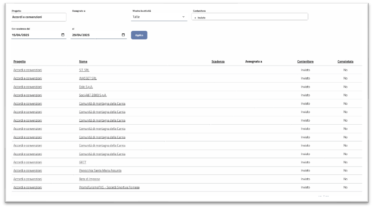The image size is (373, 207).
Task: Open the Parrocchia Santa Maria Assunta link
Action: pyautogui.click(x=100, y=170)
